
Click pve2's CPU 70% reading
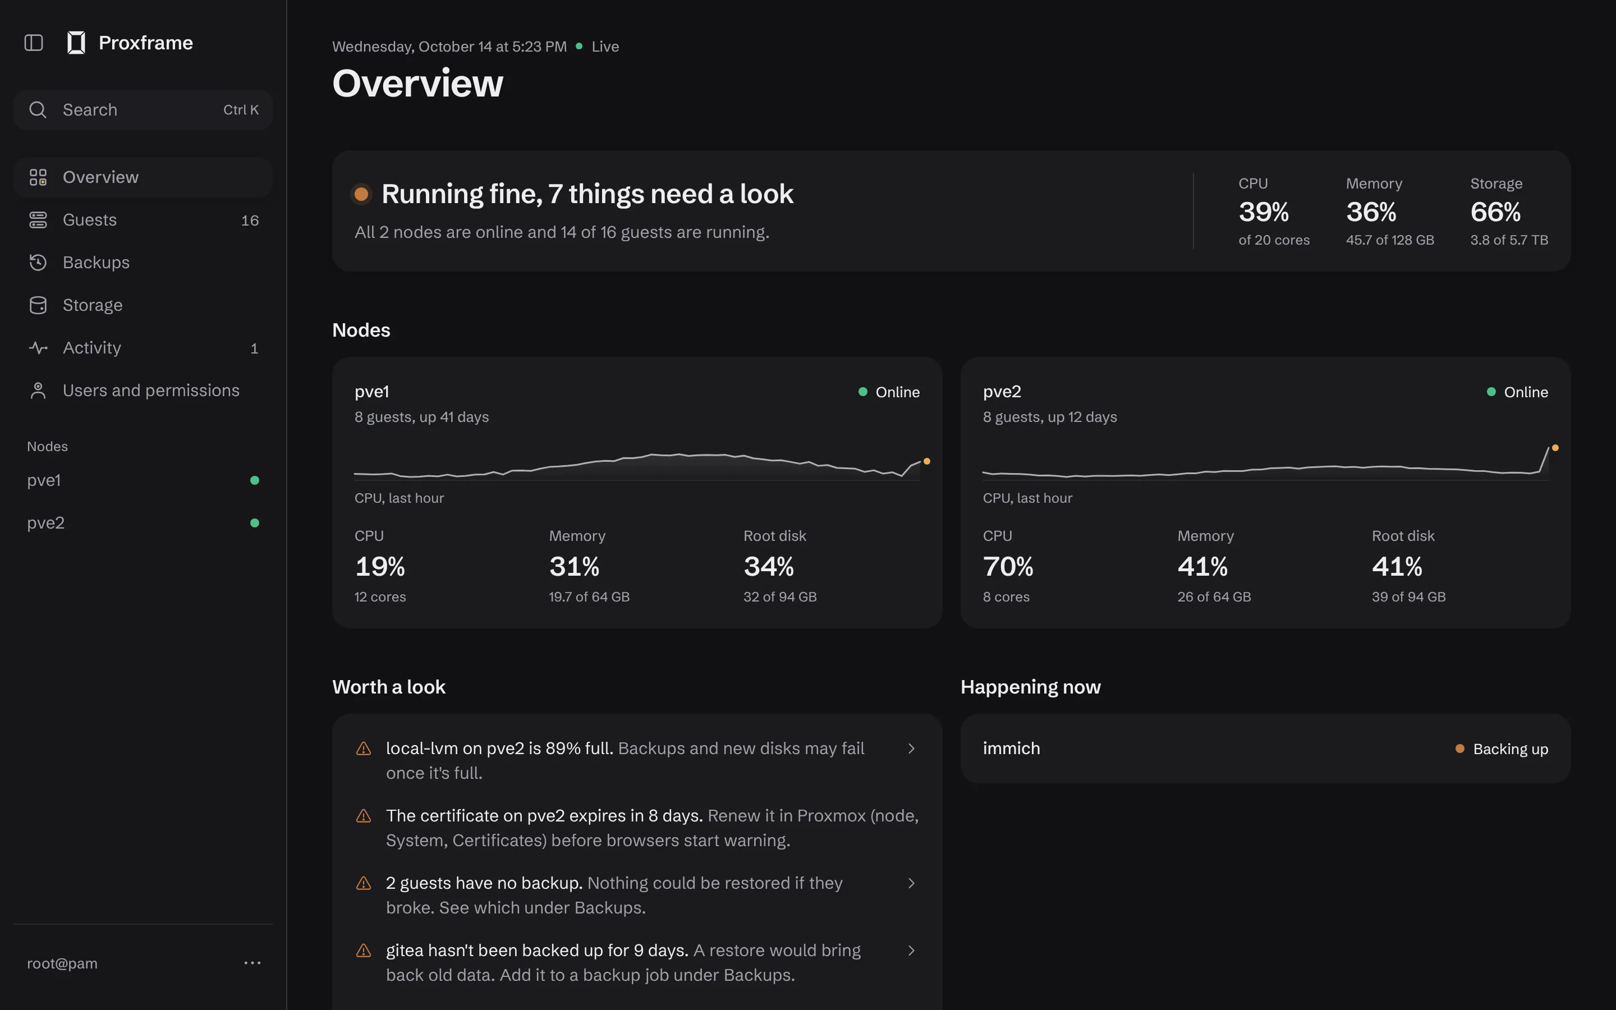point(1008,567)
